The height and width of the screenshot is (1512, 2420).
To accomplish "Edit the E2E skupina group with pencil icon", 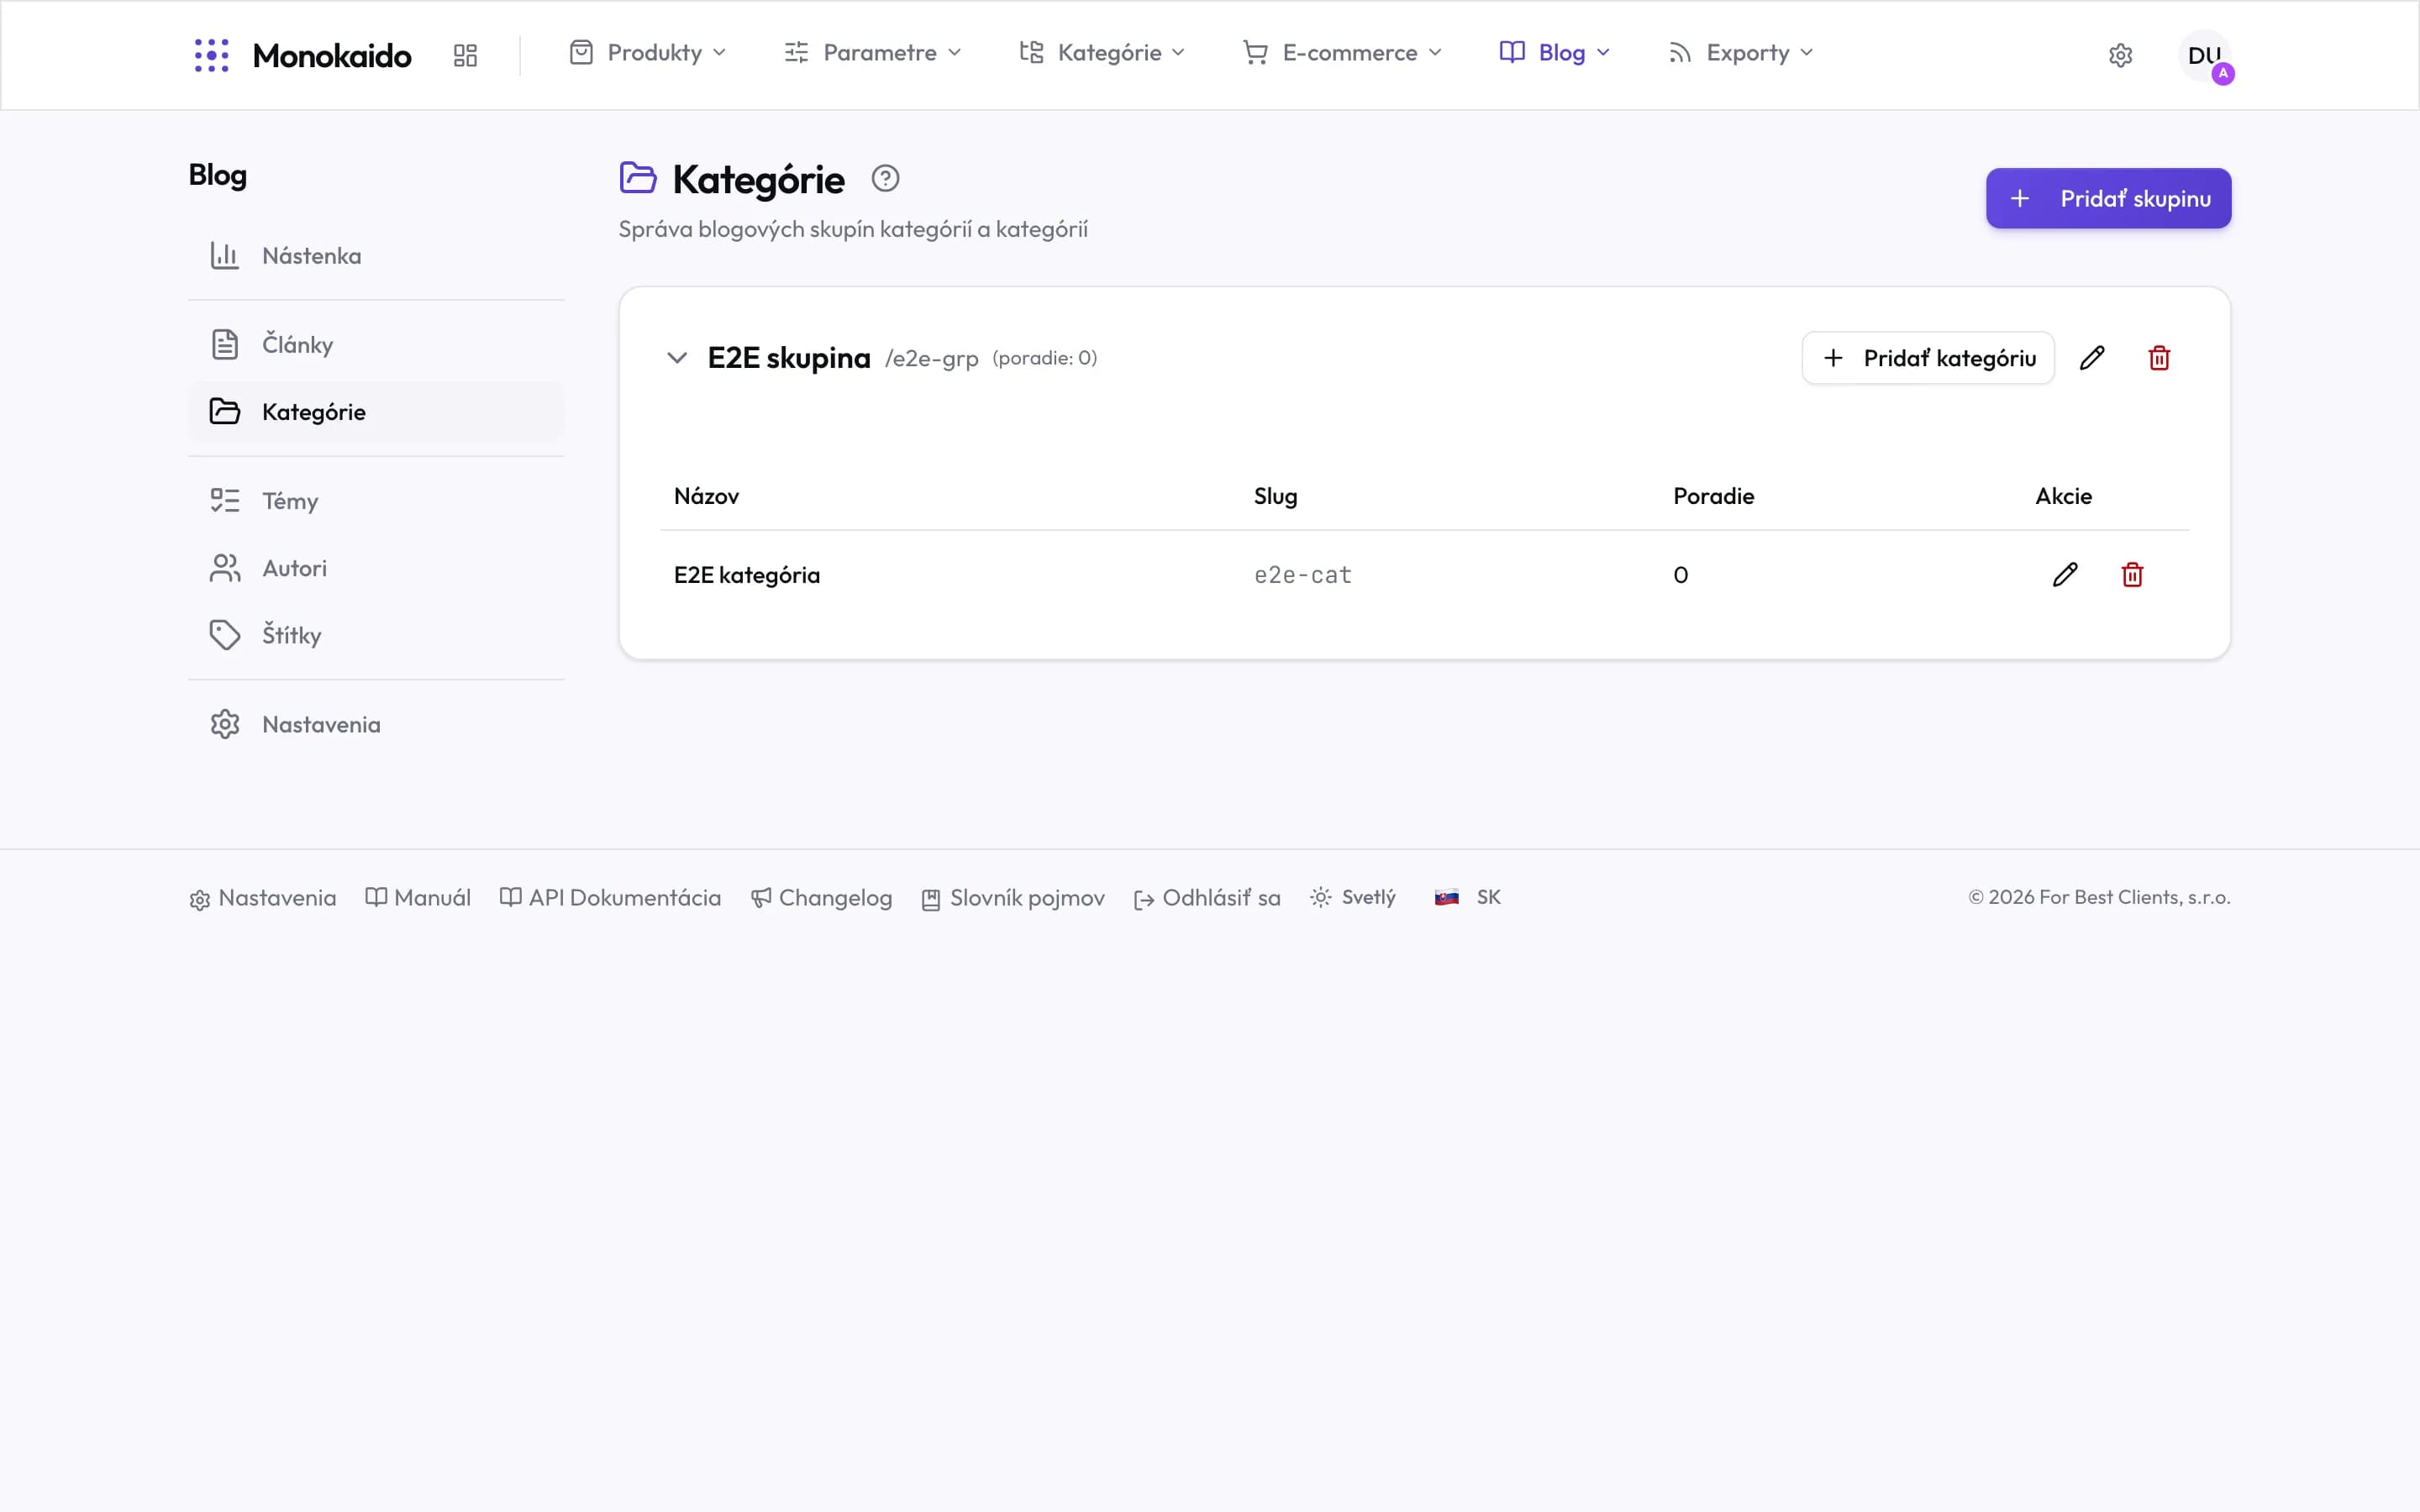I will (x=2092, y=358).
